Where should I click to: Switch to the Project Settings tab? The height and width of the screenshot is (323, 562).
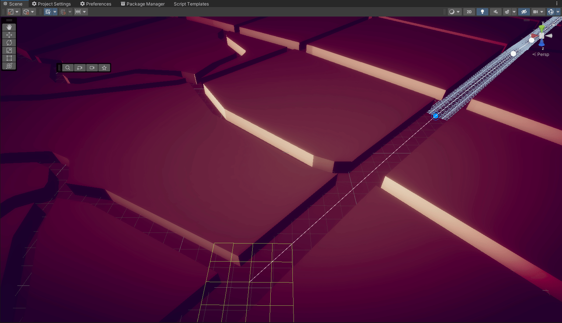click(x=51, y=4)
